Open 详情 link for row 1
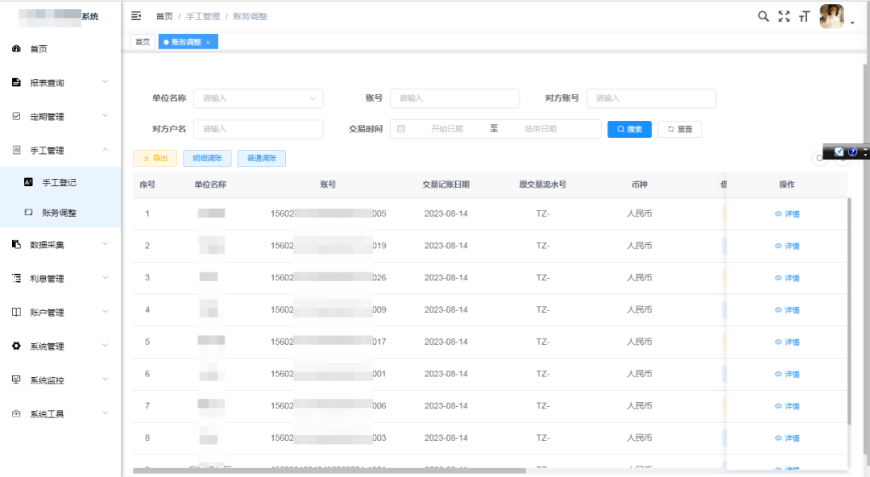 coord(787,214)
